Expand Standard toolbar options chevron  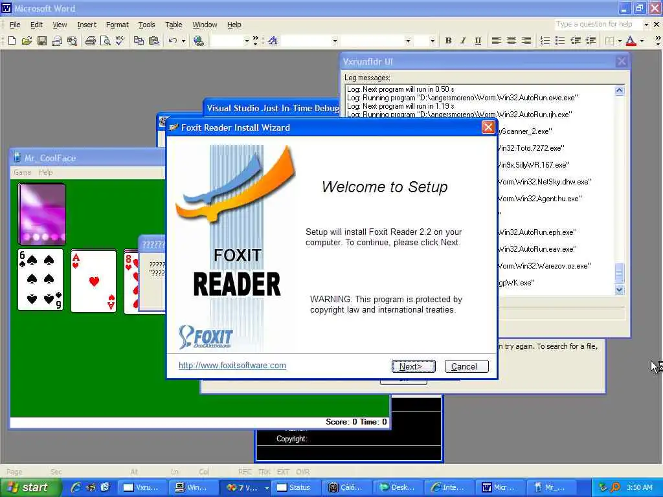(x=255, y=41)
